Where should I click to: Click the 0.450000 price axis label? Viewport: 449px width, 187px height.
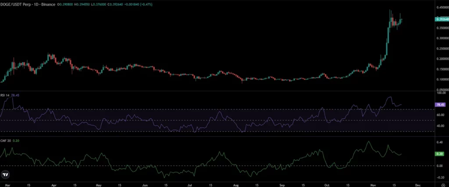coord(442,8)
